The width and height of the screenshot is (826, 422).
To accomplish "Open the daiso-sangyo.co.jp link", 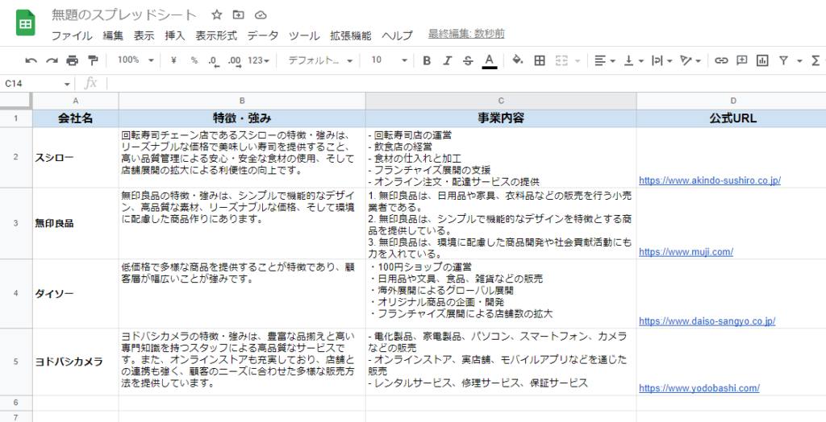I will [707, 321].
